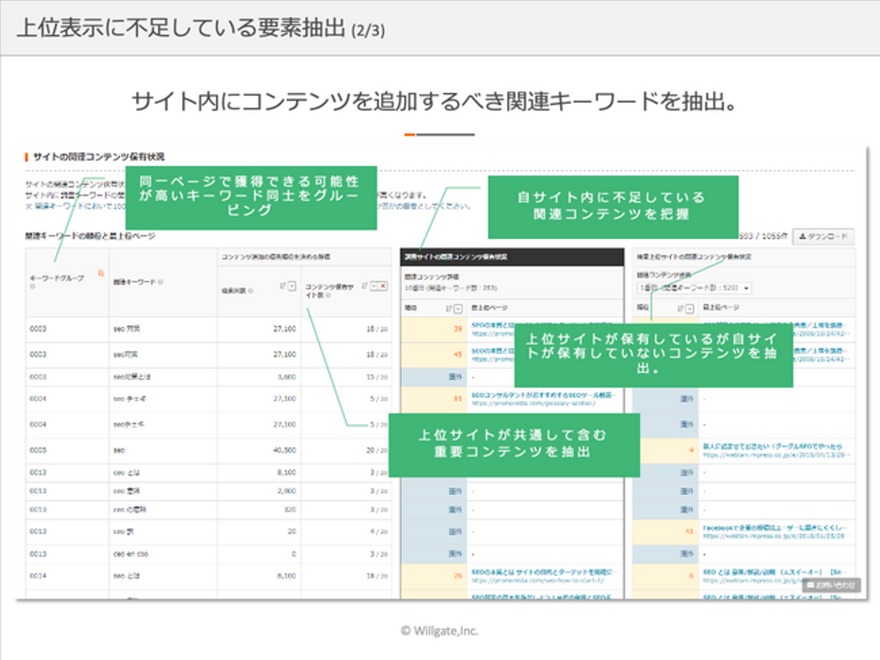
Task: Click the 順位 sort icon in the dark-header panel
Action: click(x=449, y=309)
